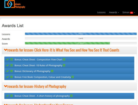The image size is (138, 105).
Task: Click gift icon after Colour and Creativity text
Action: click(x=73, y=77)
